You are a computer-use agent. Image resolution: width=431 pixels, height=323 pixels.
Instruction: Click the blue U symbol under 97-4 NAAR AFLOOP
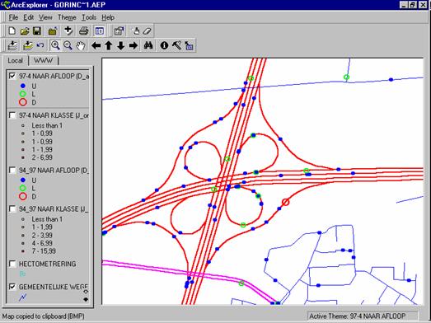click(x=23, y=86)
